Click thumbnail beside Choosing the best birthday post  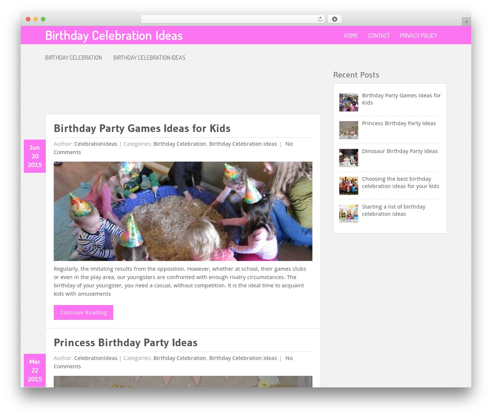coord(349,185)
